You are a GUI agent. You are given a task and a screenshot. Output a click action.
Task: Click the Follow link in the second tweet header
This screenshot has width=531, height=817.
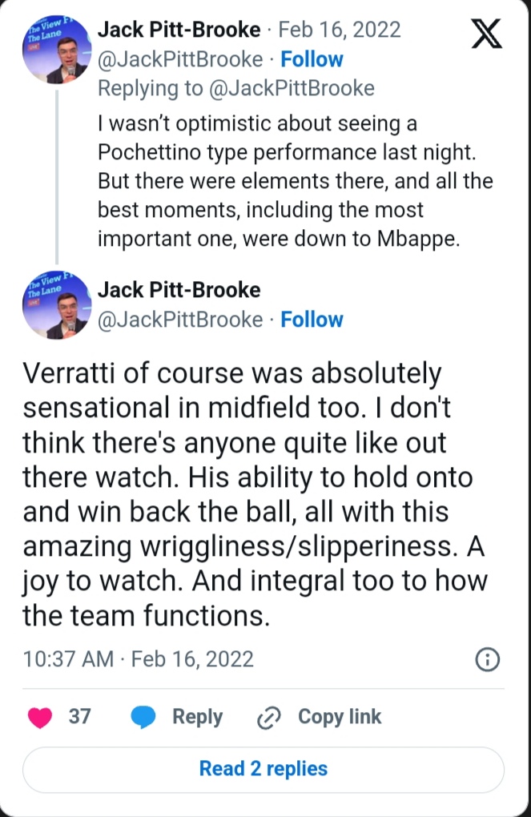pyautogui.click(x=312, y=320)
